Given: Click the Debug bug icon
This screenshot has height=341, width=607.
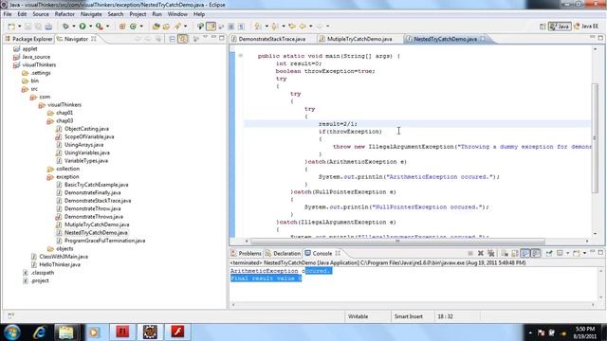Looking at the screenshot, I should pos(65,27).
